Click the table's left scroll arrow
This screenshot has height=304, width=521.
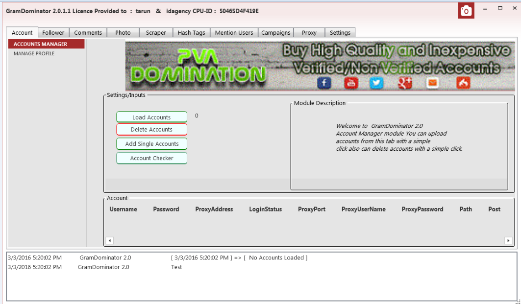point(110,240)
